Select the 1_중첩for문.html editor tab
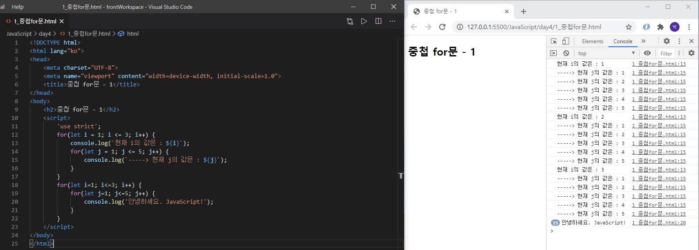The height and width of the screenshot is (250, 699). point(35,21)
